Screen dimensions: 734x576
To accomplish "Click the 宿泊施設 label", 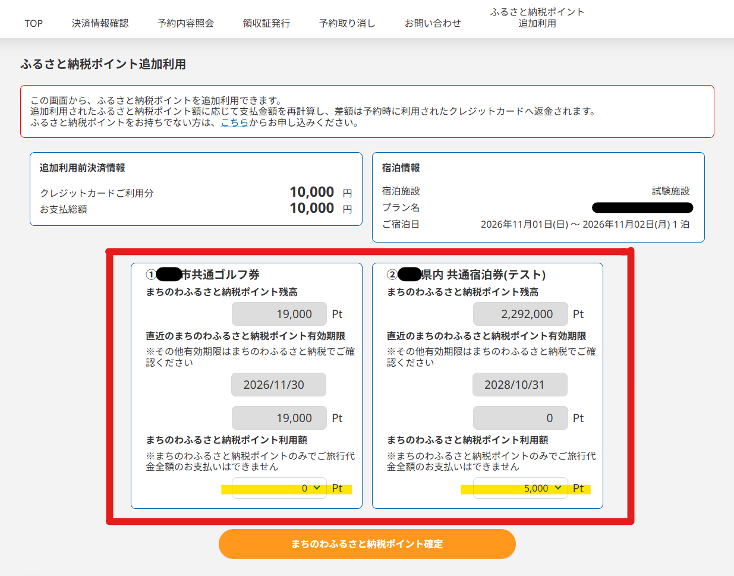I will (401, 191).
